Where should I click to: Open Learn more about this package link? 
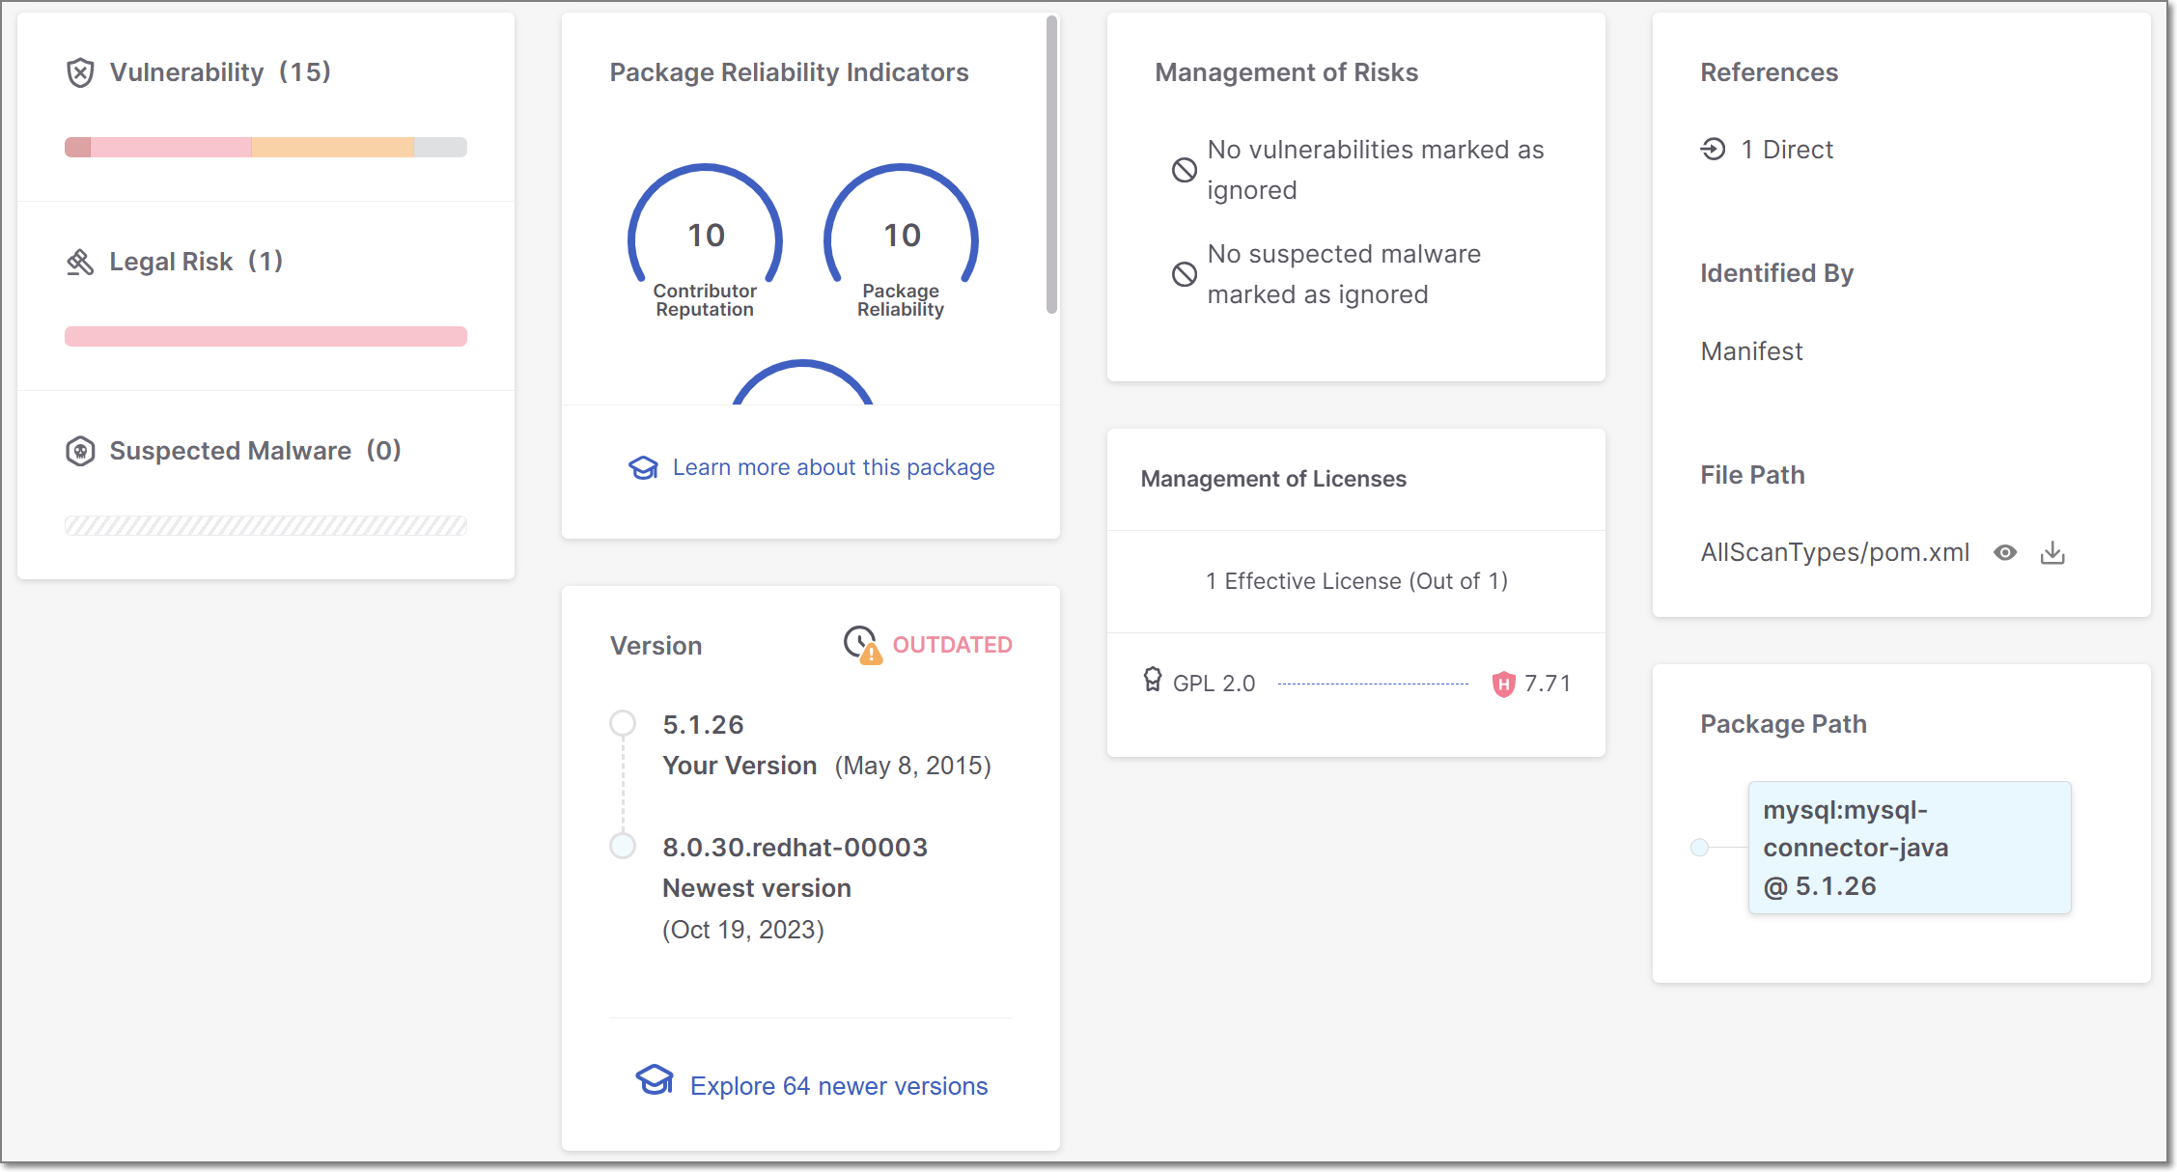click(832, 467)
